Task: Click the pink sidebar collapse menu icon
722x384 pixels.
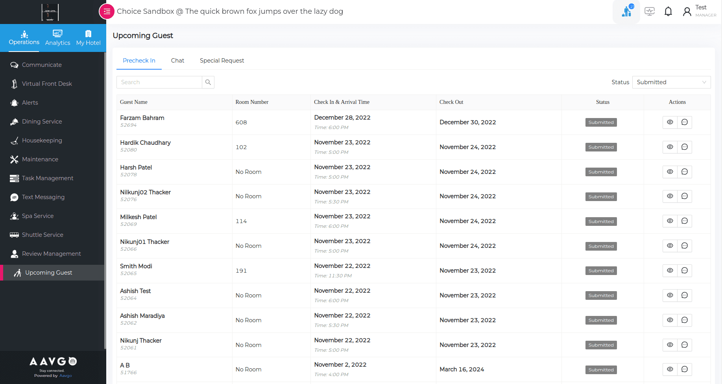Action: [x=107, y=11]
